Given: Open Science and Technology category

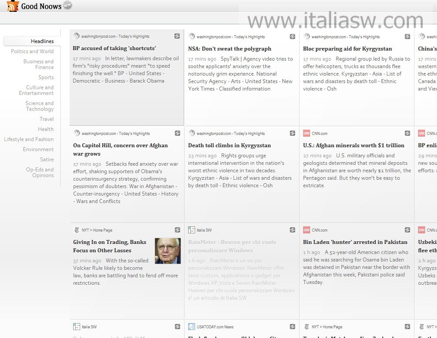Looking at the screenshot, I should click(x=40, y=106).
